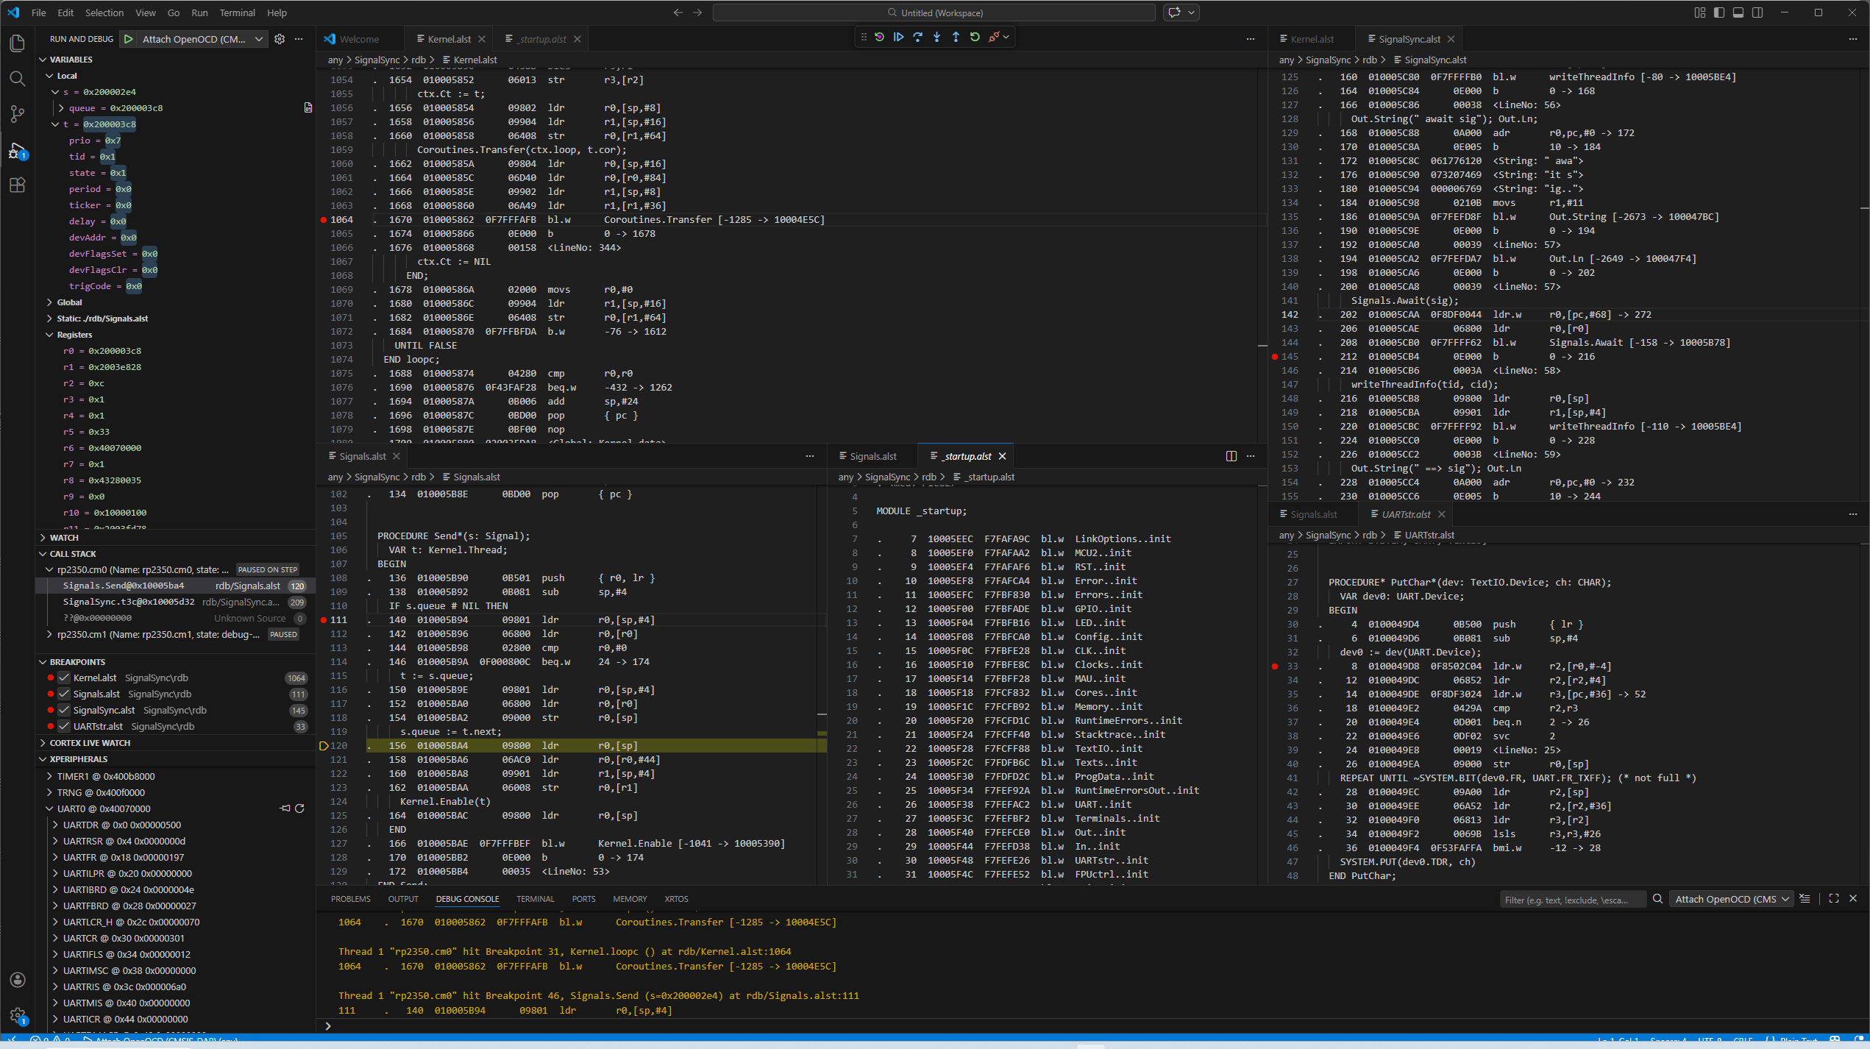Open the Selection menu
This screenshot has height=1049, width=1870.
click(104, 13)
